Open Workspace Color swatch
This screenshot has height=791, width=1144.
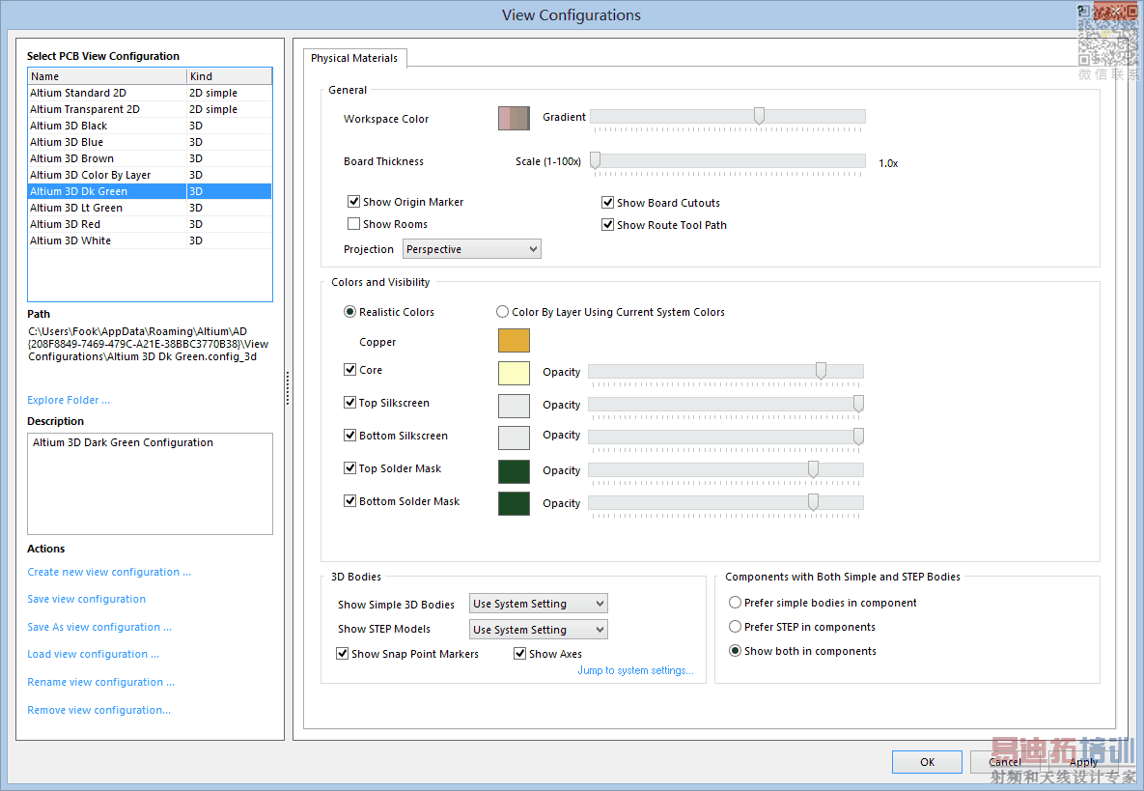pos(514,118)
